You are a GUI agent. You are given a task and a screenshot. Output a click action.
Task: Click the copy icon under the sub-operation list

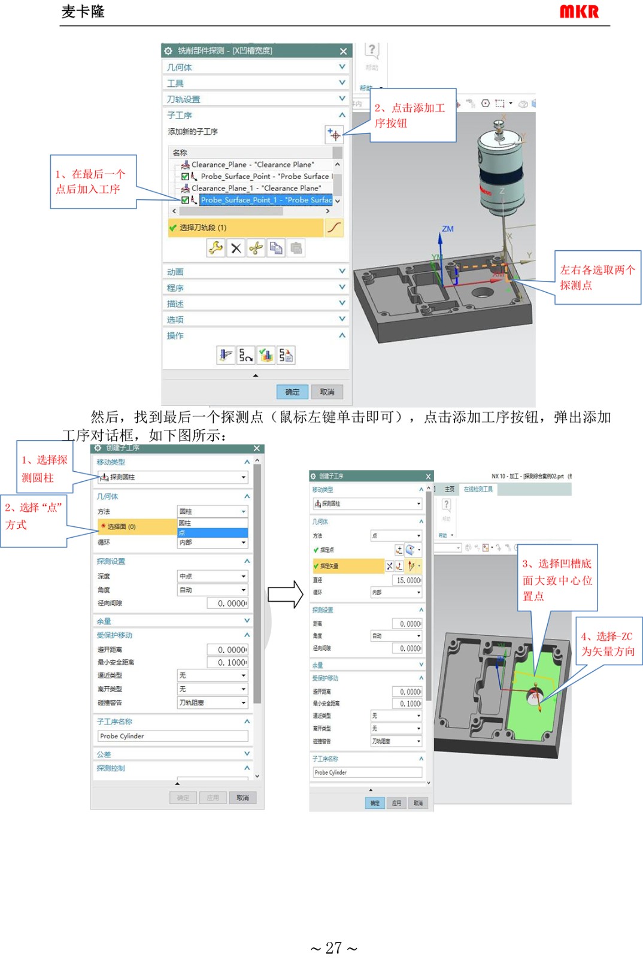[x=276, y=248]
